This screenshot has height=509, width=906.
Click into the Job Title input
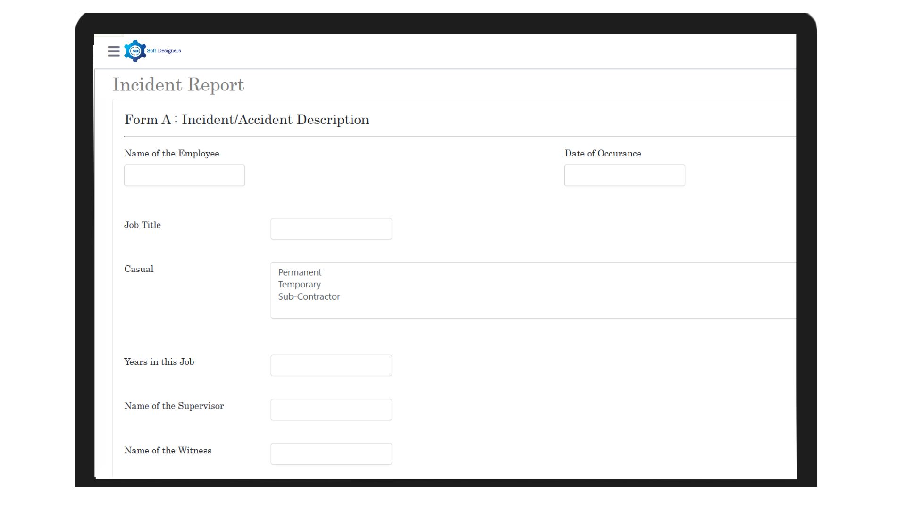tap(331, 229)
